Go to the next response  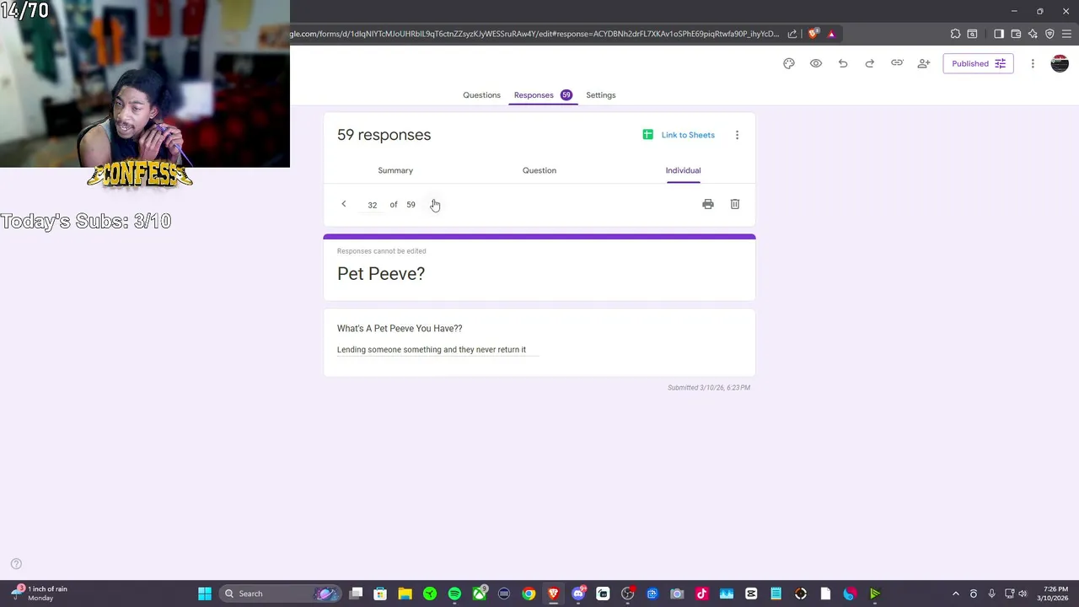point(434,204)
